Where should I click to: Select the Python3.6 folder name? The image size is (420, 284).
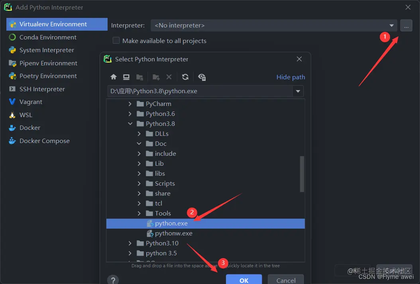coord(160,114)
